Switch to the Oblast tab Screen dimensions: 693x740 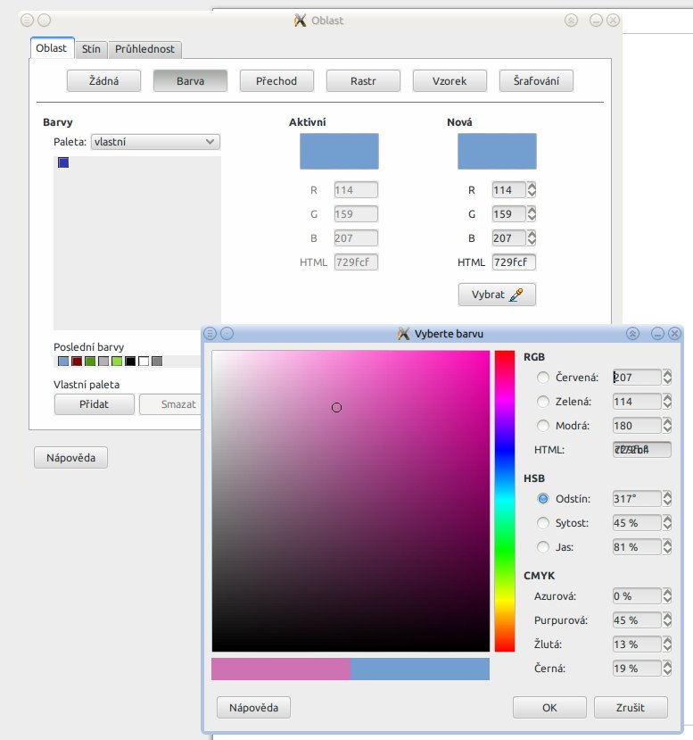pyautogui.click(x=52, y=48)
